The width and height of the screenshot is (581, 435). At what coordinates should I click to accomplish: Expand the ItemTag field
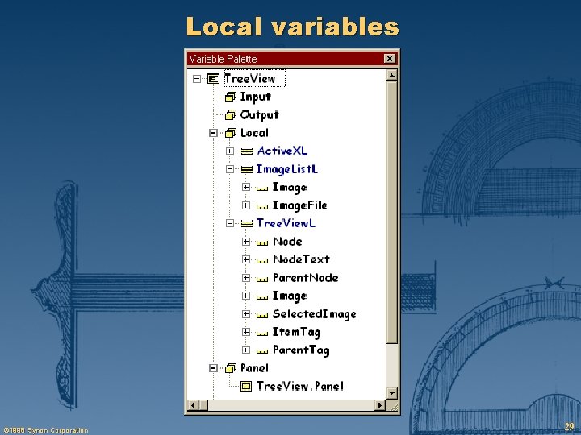pyautogui.click(x=245, y=332)
